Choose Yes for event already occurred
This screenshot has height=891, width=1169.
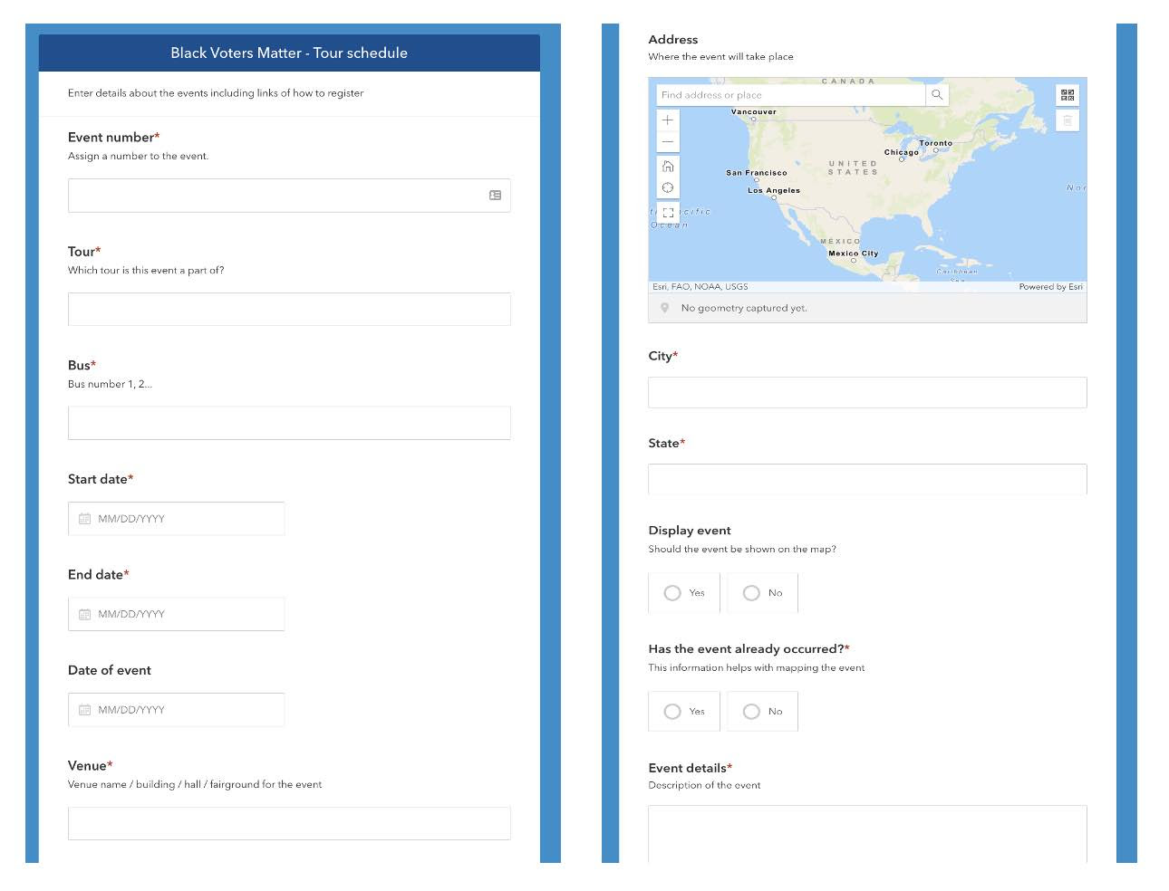(684, 712)
